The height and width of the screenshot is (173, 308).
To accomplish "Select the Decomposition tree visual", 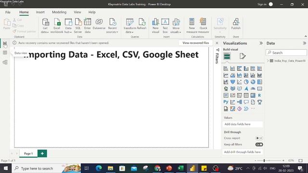I will pyautogui.click(x=239, y=102).
